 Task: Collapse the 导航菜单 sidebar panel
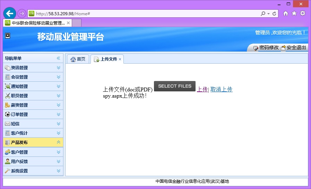pos(58,58)
